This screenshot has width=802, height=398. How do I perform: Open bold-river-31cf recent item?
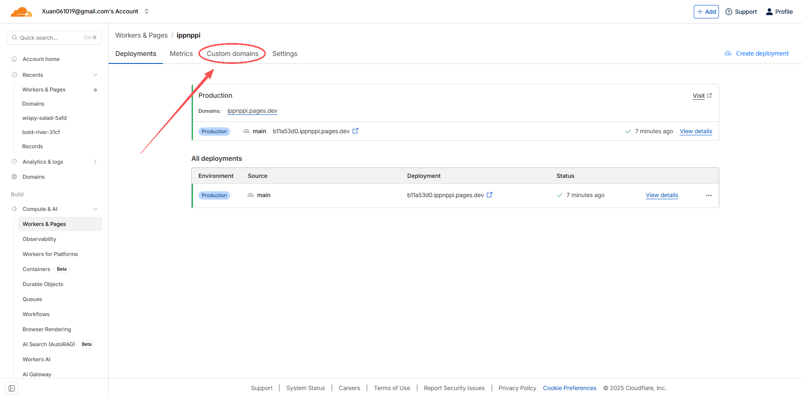[41, 132]
